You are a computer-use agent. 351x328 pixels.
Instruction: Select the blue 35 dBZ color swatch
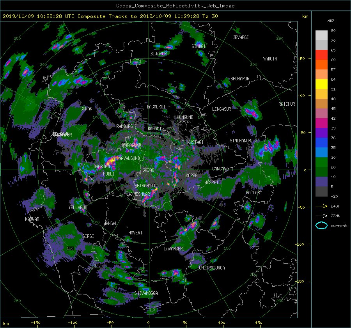click(321, 142)
